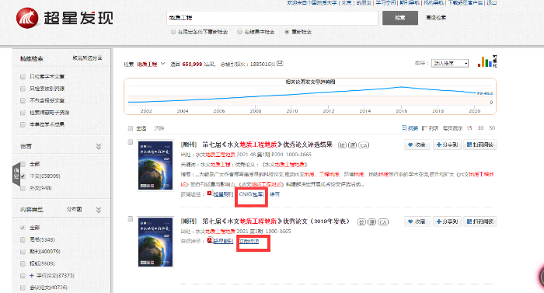This screenshot has width=544, height=293.
Task: Click the collapse sidebar handle tab
Action: coord(16,175)
